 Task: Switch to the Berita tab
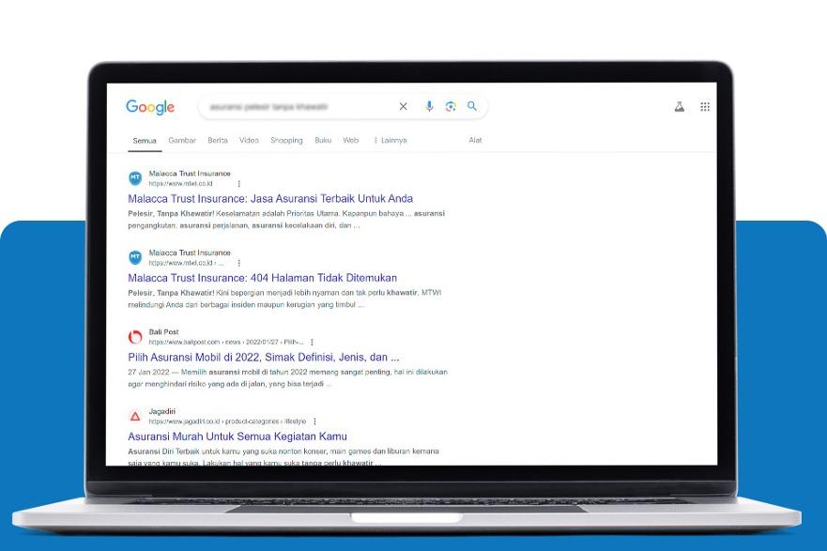tap(218, 140)
